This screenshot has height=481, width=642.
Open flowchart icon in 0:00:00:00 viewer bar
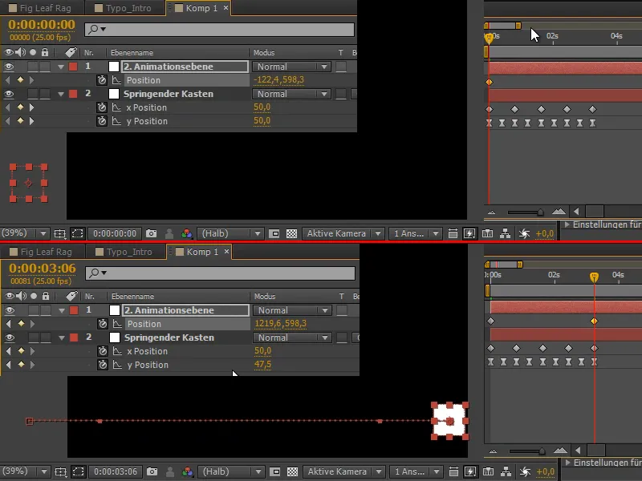coord(506,233)
